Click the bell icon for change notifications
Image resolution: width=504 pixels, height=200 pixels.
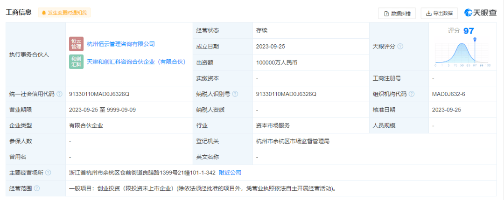coord(44,13)
